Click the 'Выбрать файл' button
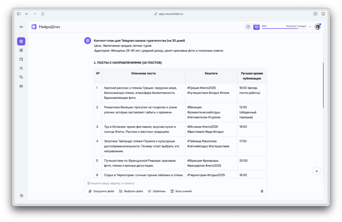Viewport: 342px width, 222px height. [x=131, y=191]
